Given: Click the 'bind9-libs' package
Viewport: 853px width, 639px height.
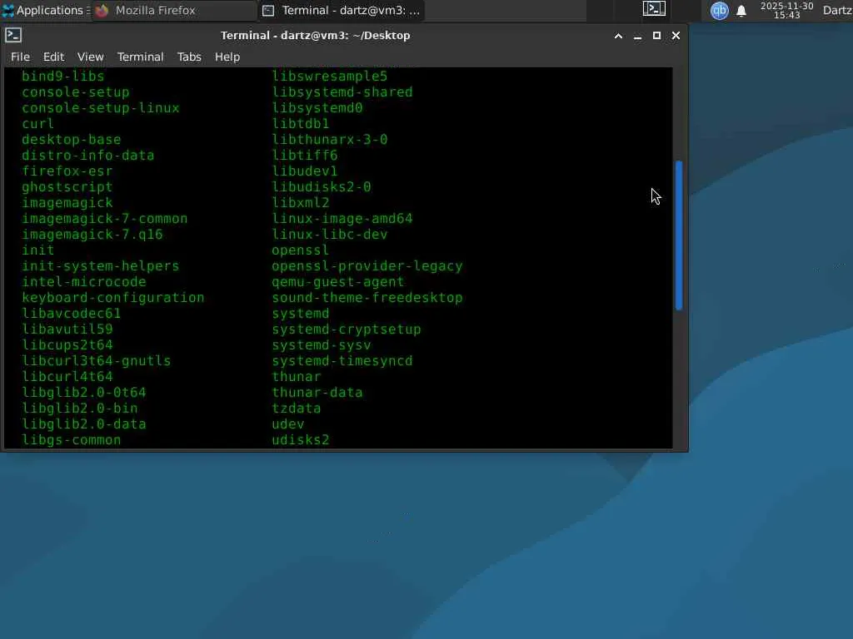Looking at the screenshot, I should 63,76.
